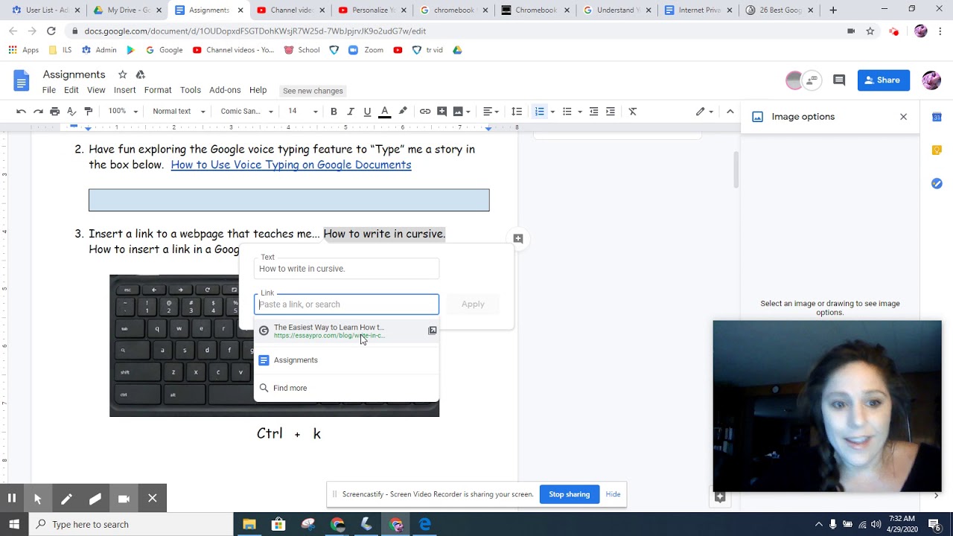Expand the text alignment dropdown
Image resolution: width=953 pixels, height=536 pixels.
491,112
